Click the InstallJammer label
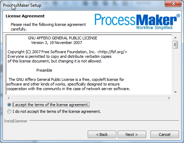 click(x=16, y=121)
